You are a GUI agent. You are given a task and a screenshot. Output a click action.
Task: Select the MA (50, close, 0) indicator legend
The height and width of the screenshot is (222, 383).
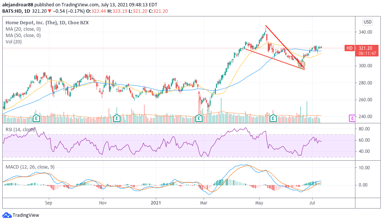23,35
